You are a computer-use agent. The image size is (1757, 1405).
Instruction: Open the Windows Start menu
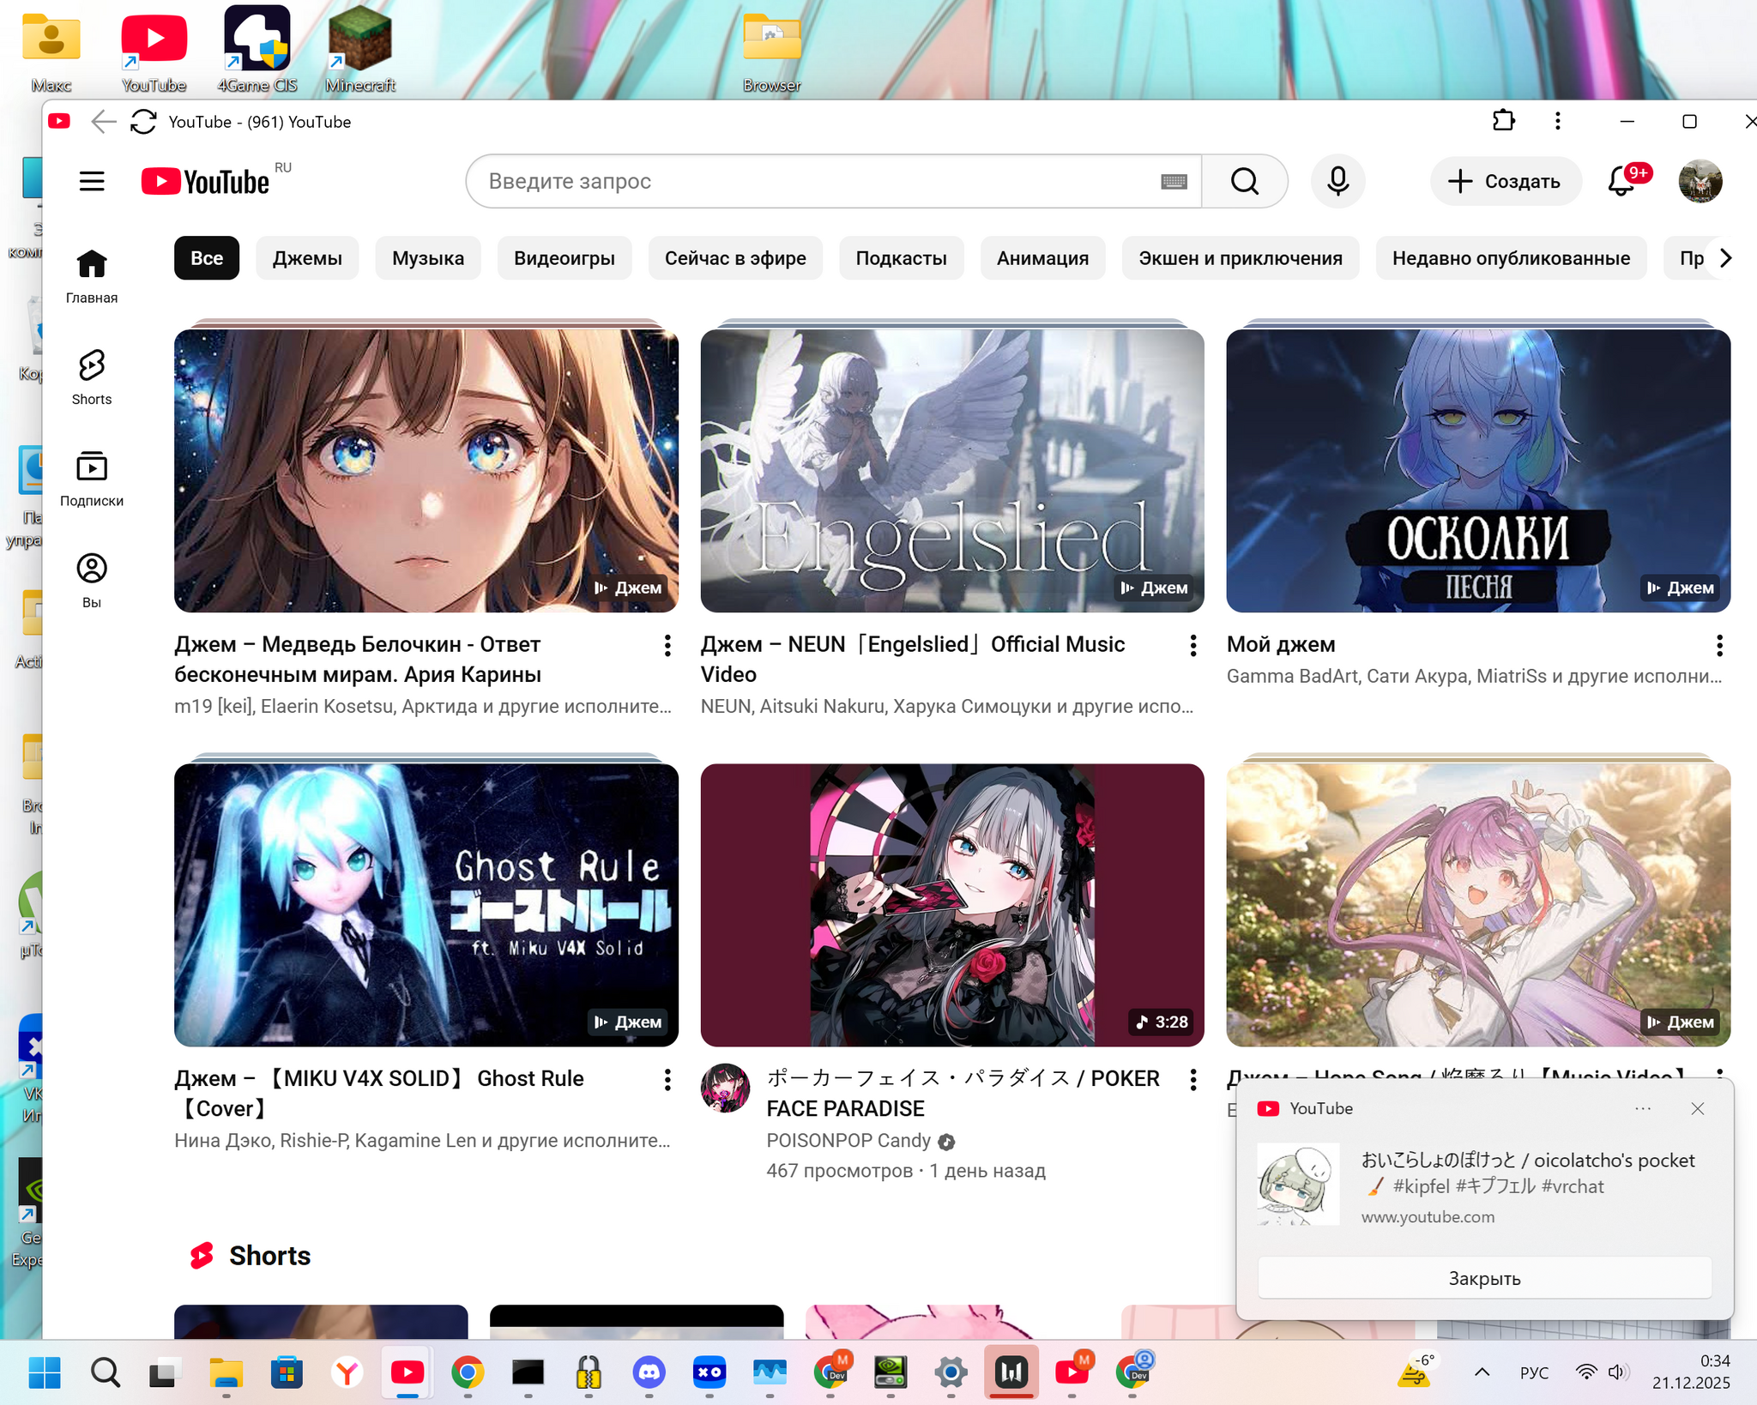click(x=45, y=1372)
